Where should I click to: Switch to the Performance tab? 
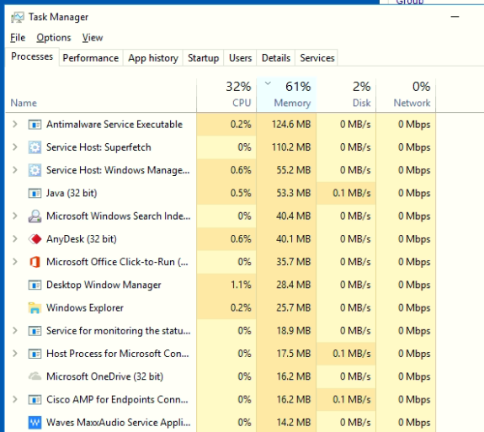[91, 58]
